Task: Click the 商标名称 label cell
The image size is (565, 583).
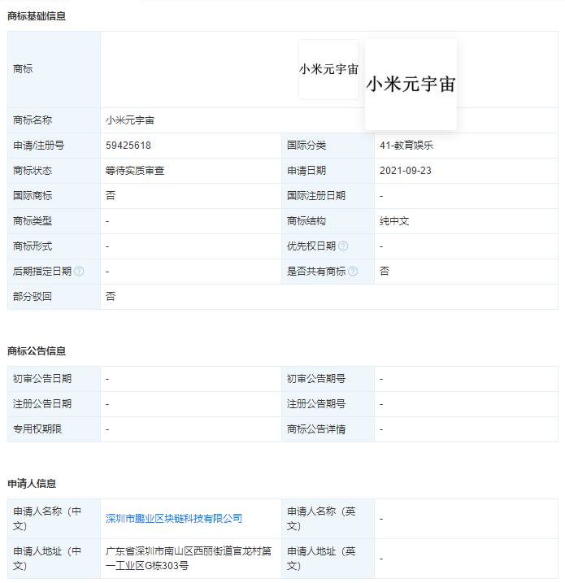Action: pos(54,120)
